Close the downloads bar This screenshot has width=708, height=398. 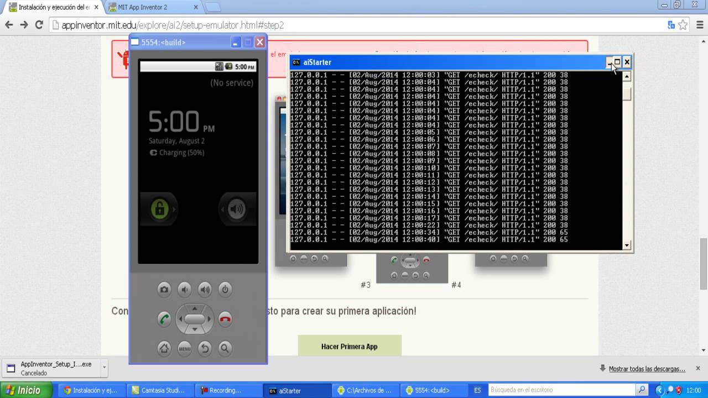(698, 368)
